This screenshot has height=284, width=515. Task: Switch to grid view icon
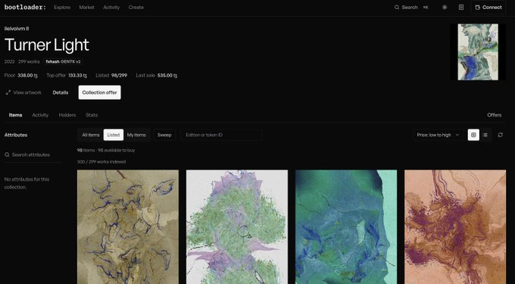click(473, 135)
